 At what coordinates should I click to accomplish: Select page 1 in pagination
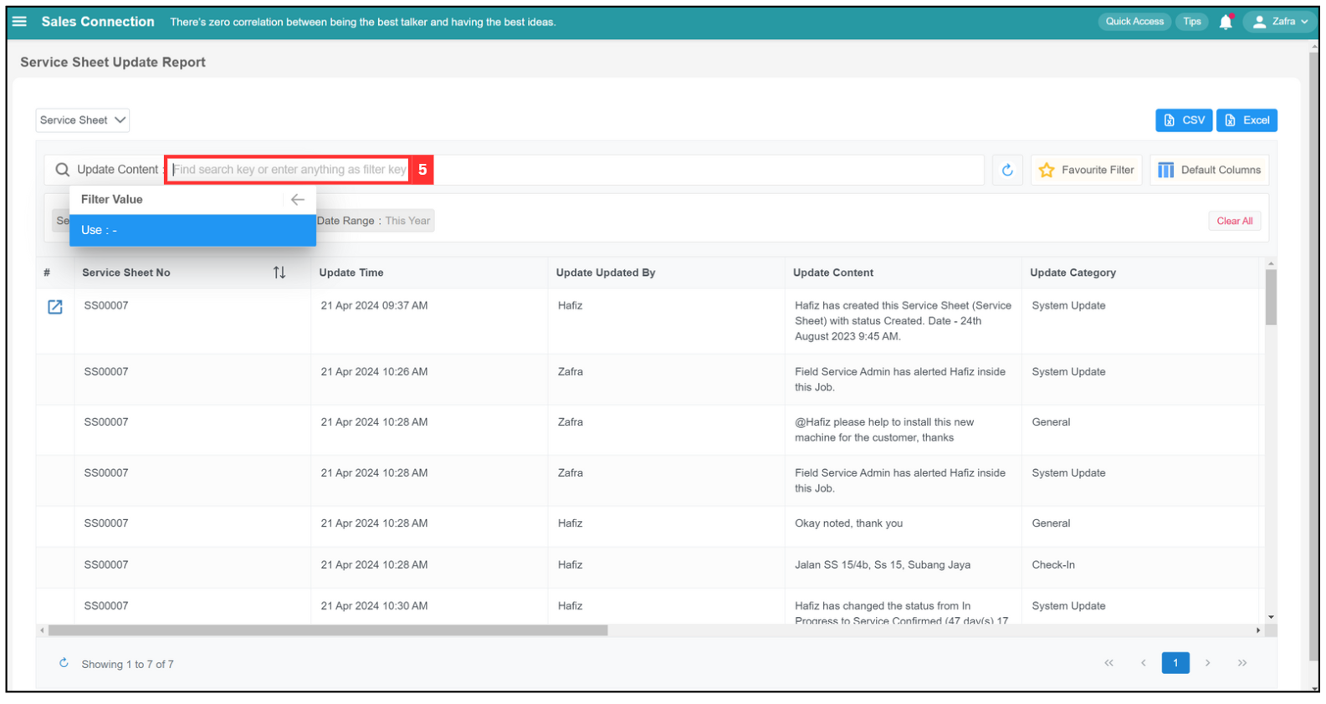[1175, 663]
